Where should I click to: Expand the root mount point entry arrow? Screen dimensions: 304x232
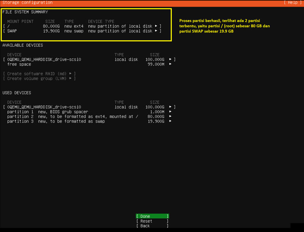tap(156, 26)
